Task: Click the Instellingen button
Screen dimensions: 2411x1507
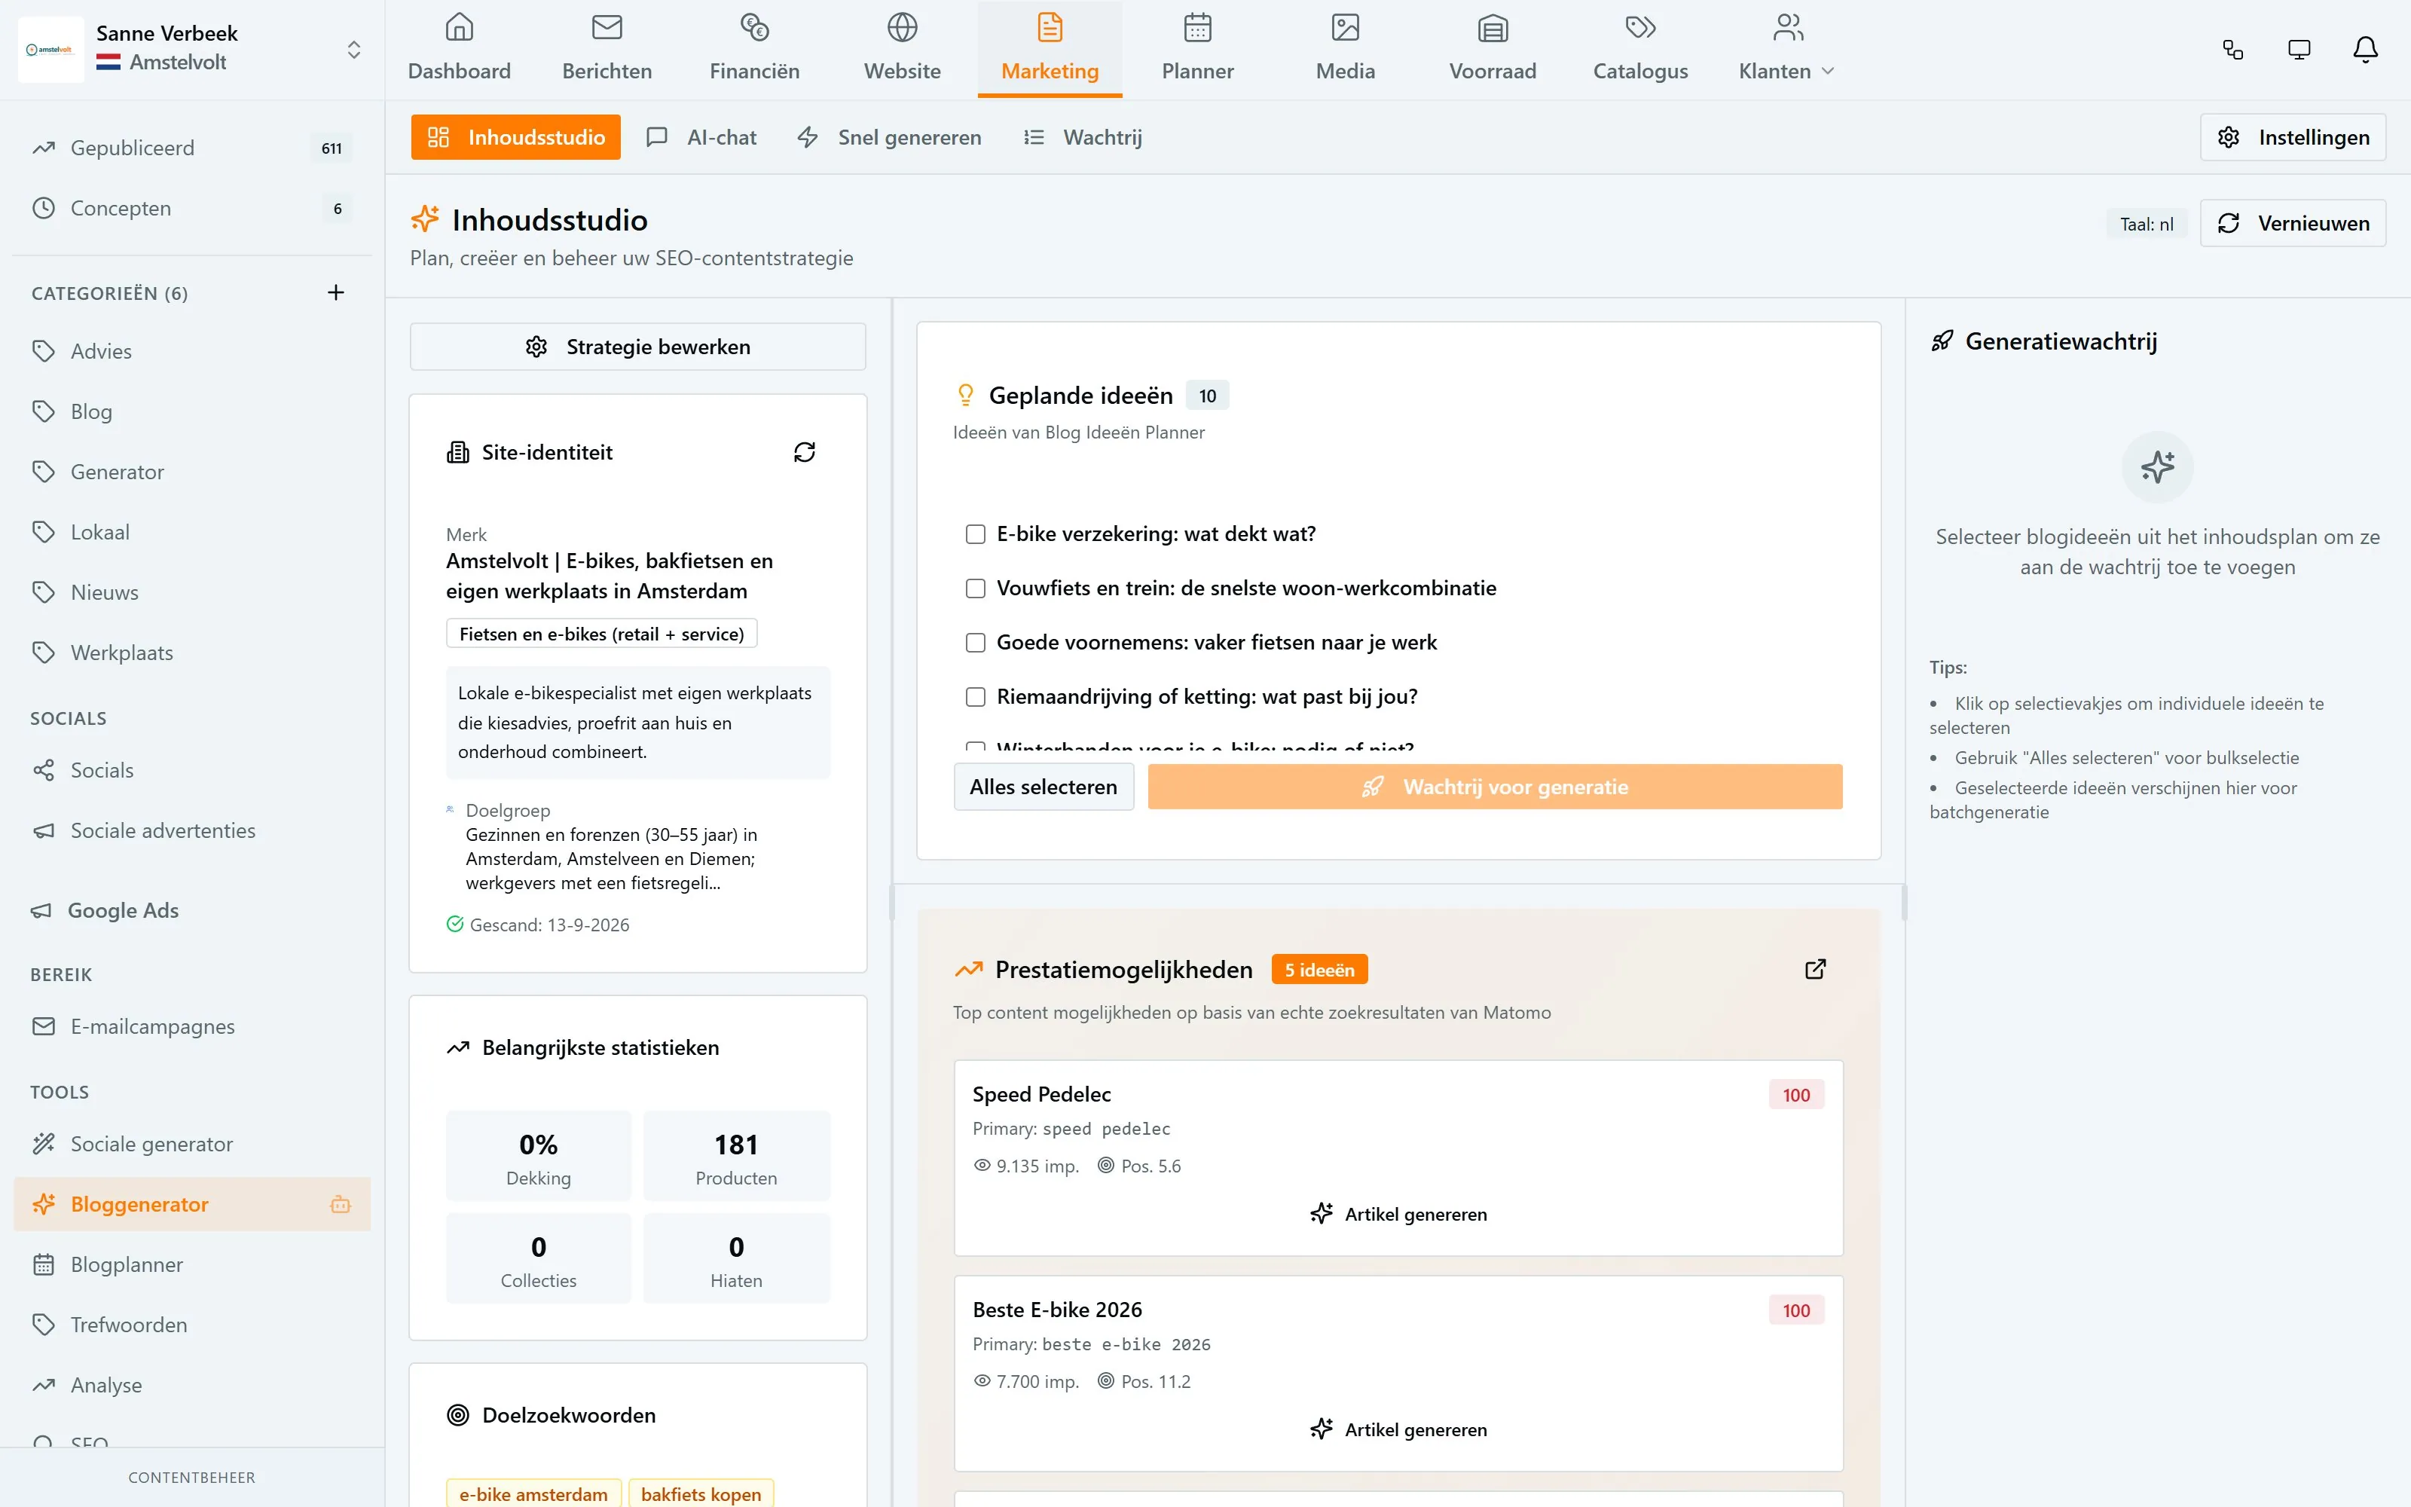Action: click(x=2293, y=136)
